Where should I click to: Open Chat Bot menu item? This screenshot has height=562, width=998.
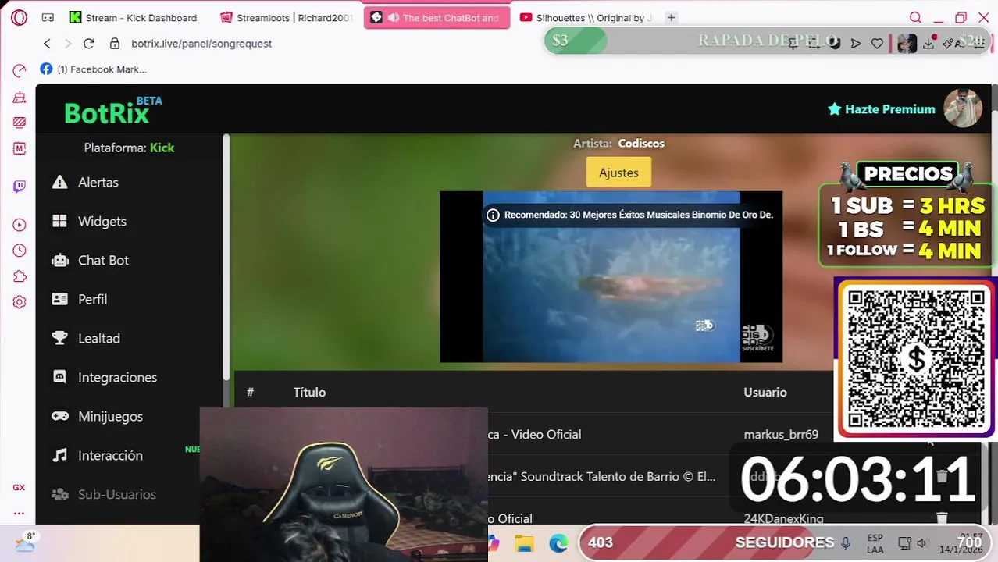91,260
